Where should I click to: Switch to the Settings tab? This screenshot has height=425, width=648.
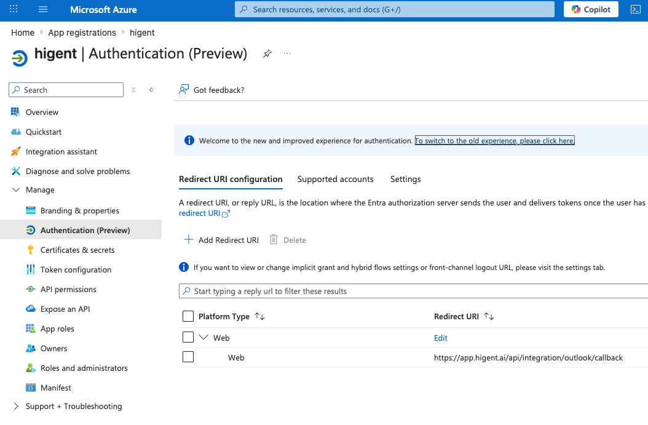405,179
